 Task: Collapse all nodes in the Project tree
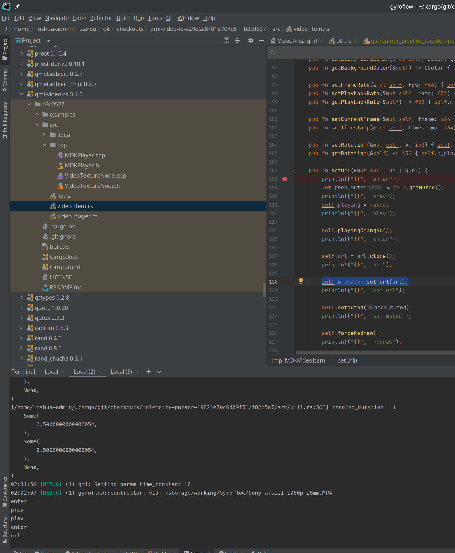click(x=237, y=40)
